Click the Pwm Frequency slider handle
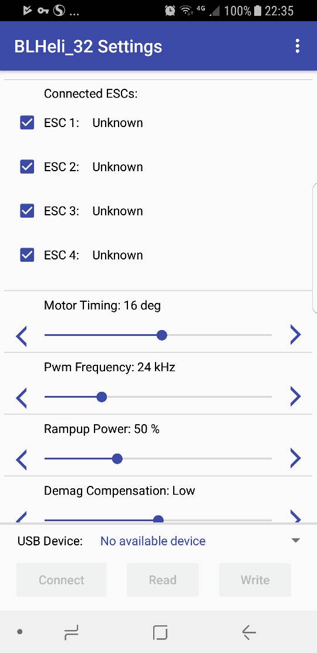This screenshot has height=653, width=317. tap(102, 397)
